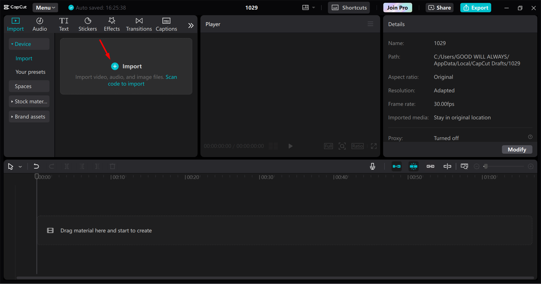Zoom out the timeline with minus
This screenshot has width=541, height=284.
(477, 167)
